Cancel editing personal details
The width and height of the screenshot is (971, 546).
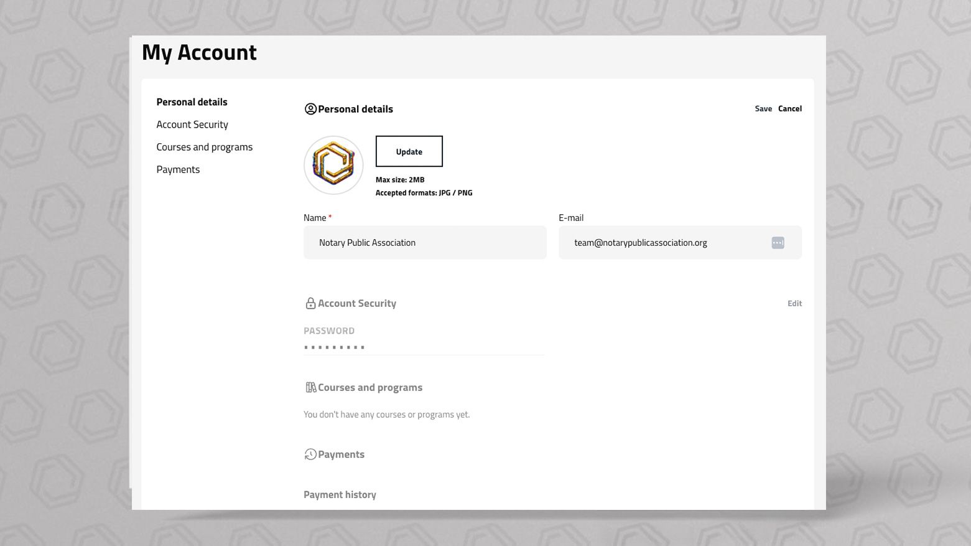point(789,109)
